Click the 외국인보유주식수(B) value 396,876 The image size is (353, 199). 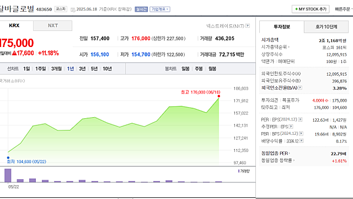point(339,81)
